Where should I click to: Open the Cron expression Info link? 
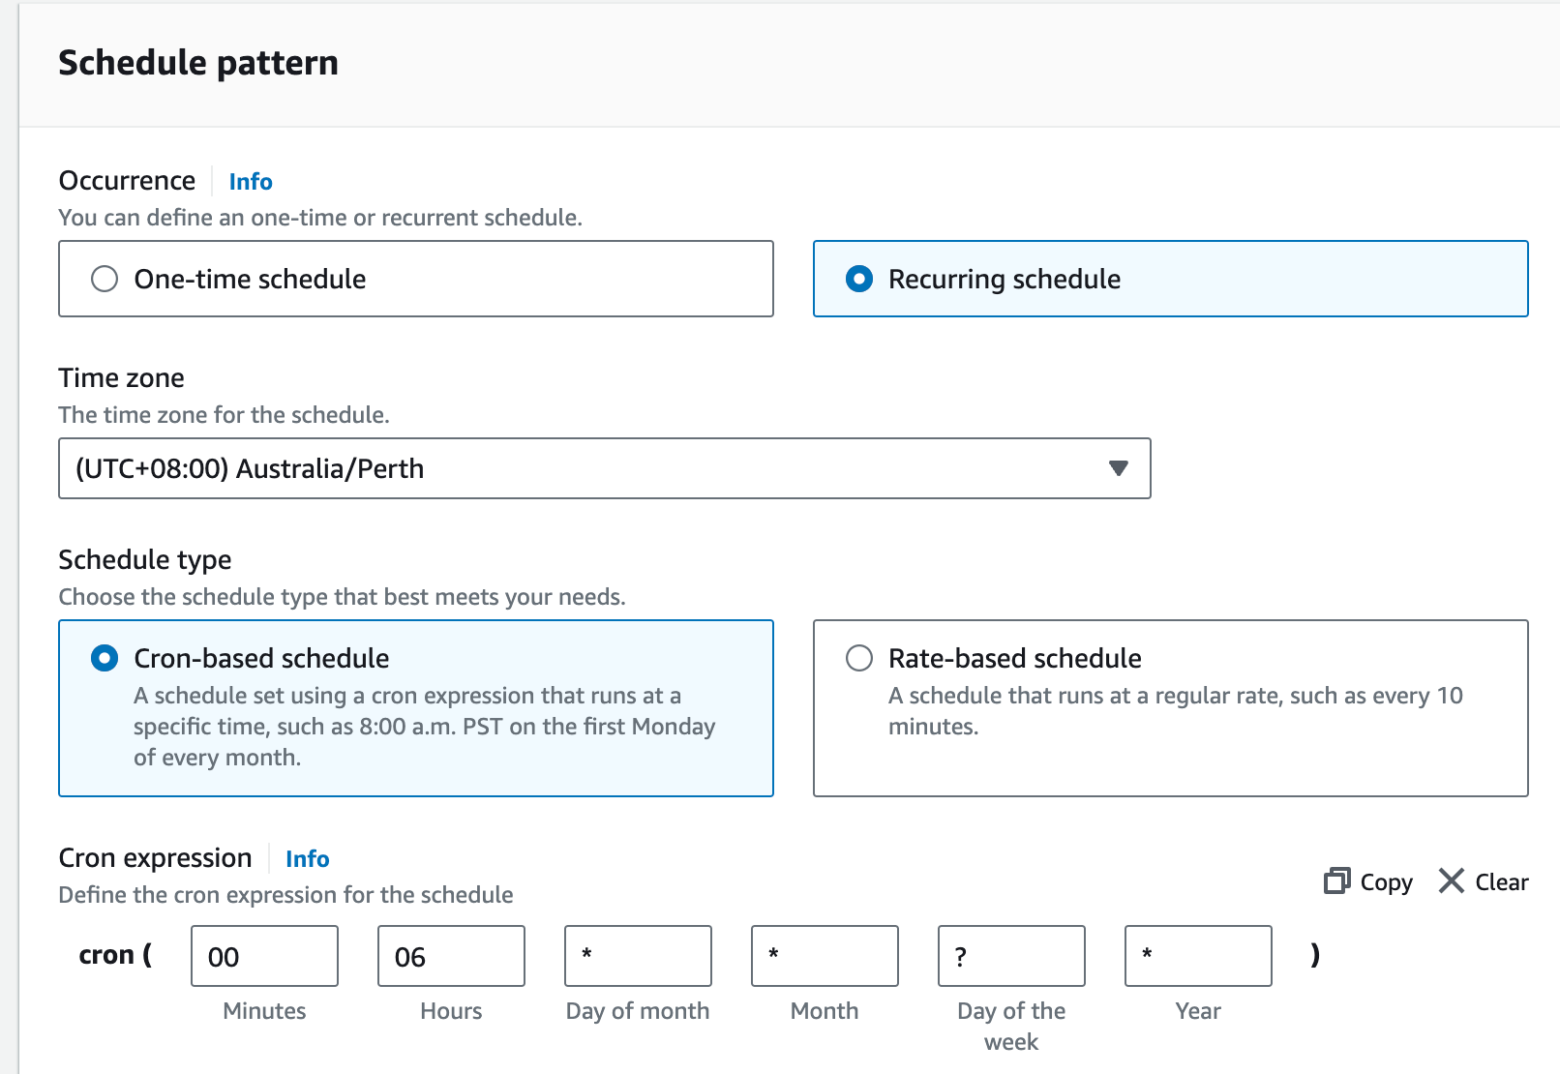tap(307, 859)
